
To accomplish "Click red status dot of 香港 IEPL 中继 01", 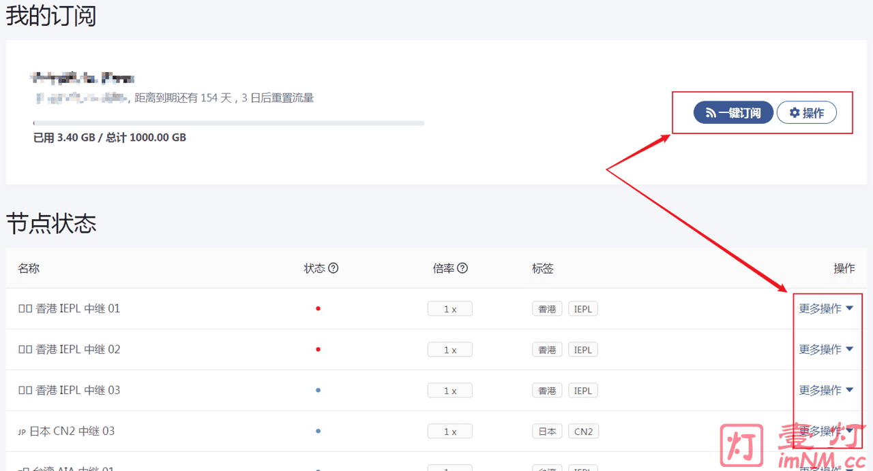I will click(x=318, y=308).
